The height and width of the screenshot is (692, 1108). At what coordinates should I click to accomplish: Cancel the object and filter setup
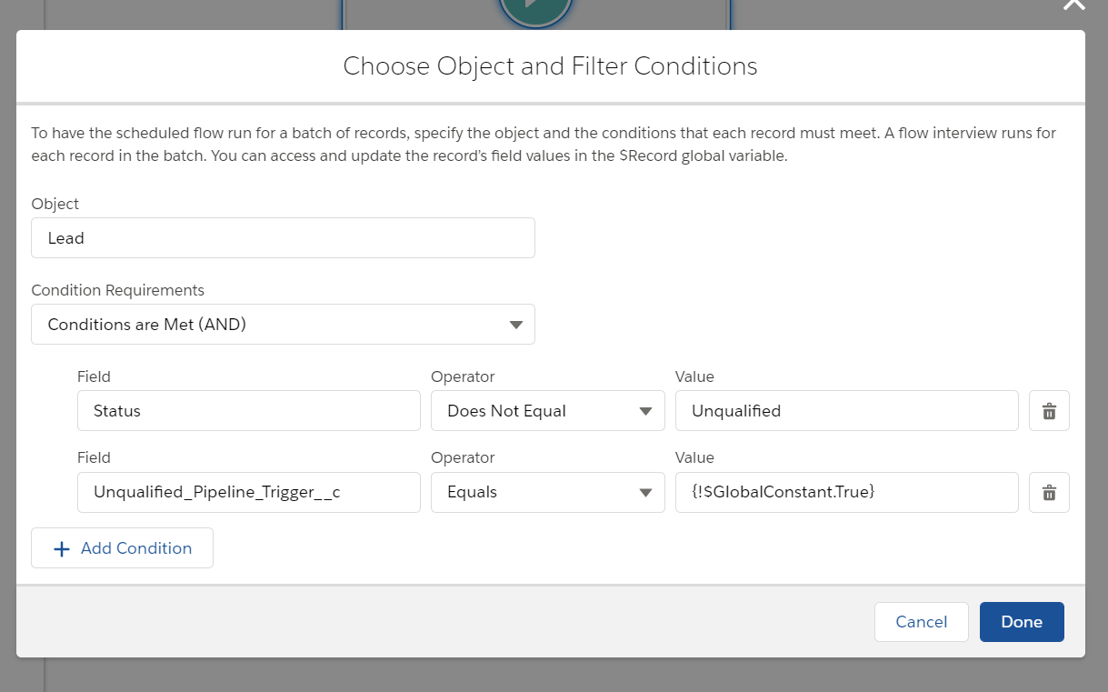click(921, 621)
